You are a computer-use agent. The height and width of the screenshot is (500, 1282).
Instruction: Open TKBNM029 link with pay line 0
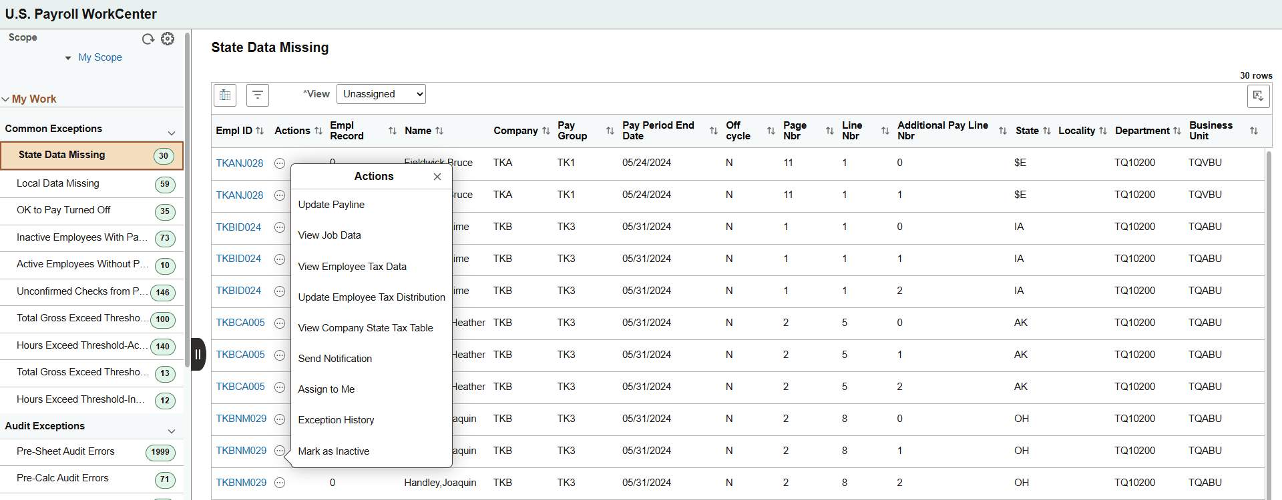pyautogui.click(x=241, y=419)
